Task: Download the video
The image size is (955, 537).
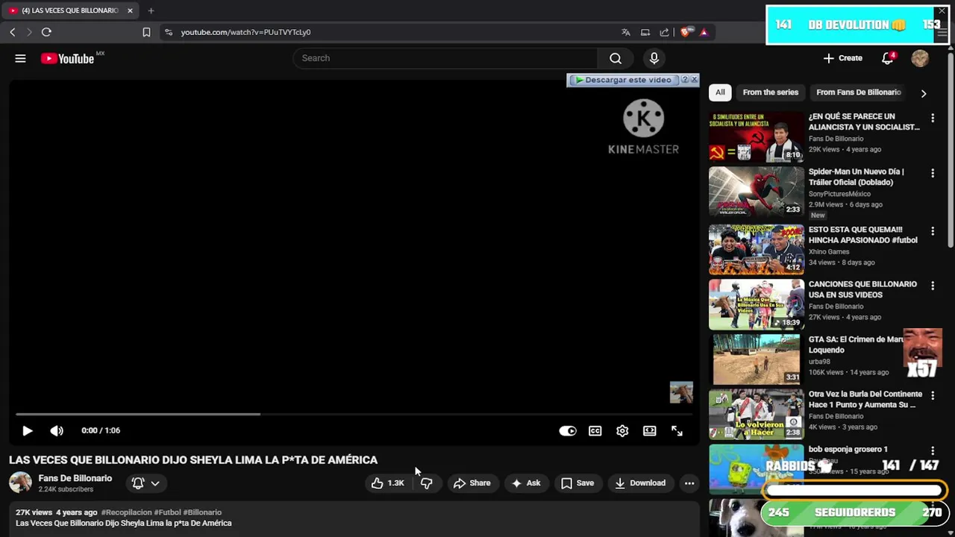Action: coord(640,483)
